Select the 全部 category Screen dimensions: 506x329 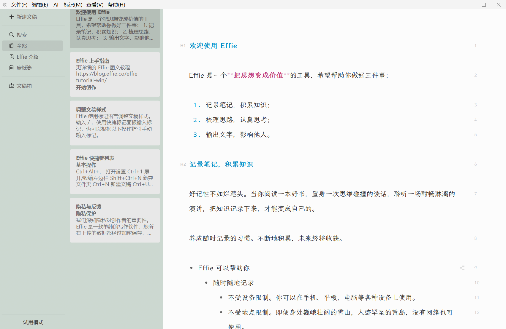click(32, 46)
